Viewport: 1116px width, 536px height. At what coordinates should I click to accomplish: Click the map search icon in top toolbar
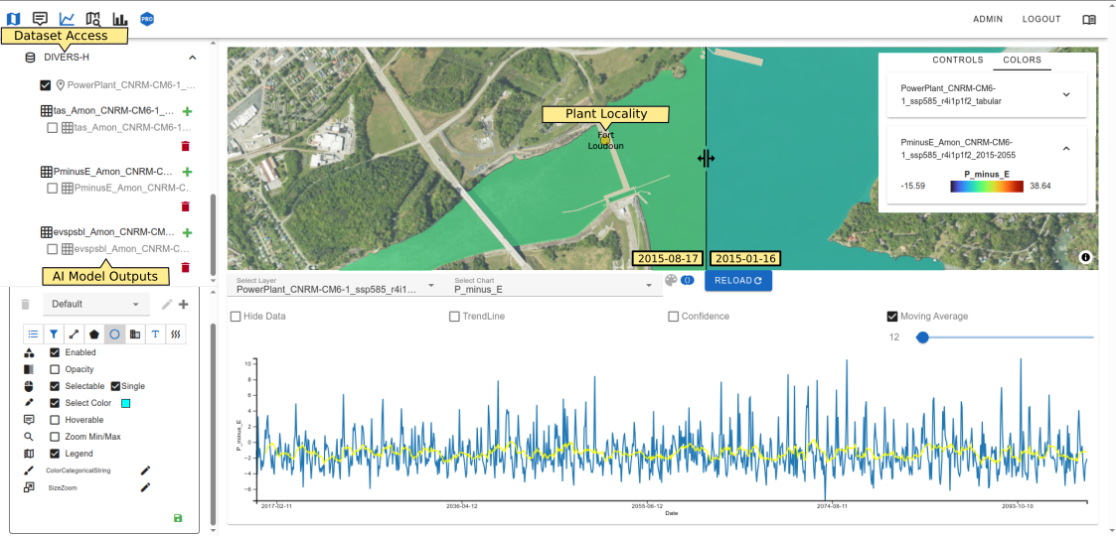click(x=93, y=19)
